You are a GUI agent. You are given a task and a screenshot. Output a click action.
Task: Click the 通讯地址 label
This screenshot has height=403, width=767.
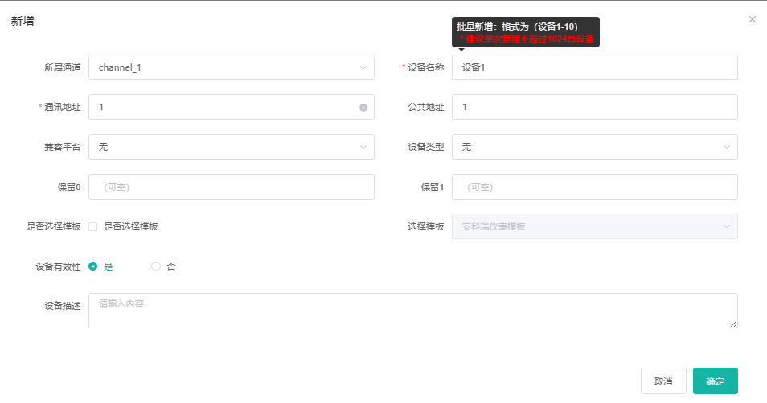pos(62,107)
